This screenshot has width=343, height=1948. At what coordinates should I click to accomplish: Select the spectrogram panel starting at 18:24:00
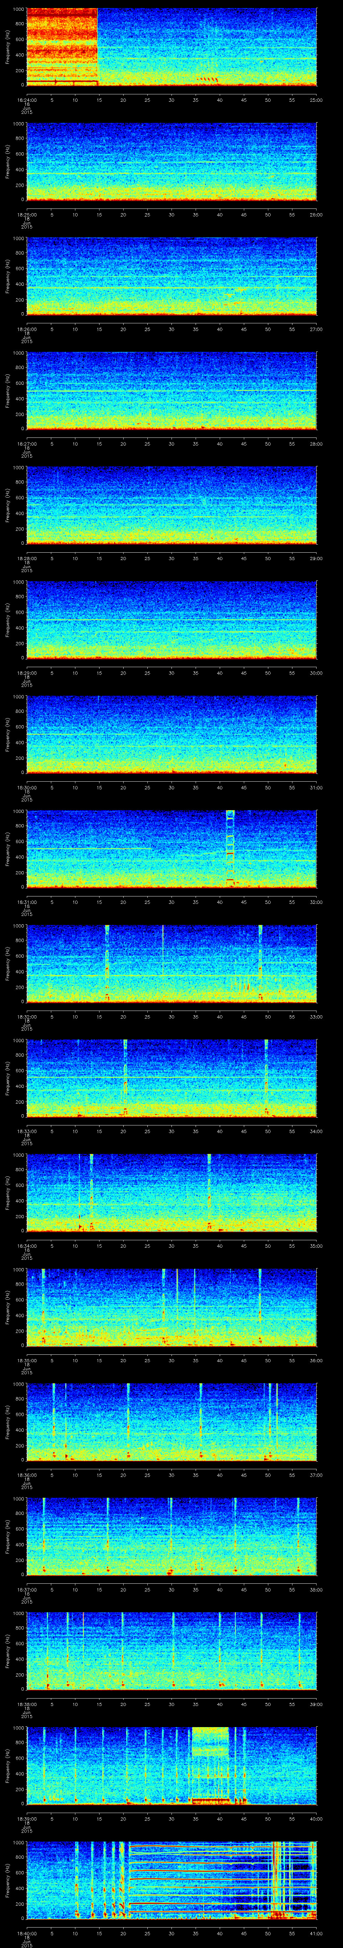pyautogui.click(x=171, y=47)
